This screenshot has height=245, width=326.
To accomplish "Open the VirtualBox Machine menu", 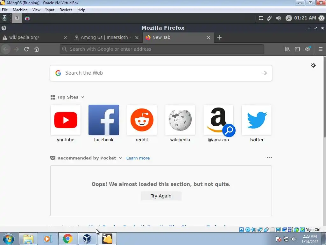I will [x=20, y=10].
